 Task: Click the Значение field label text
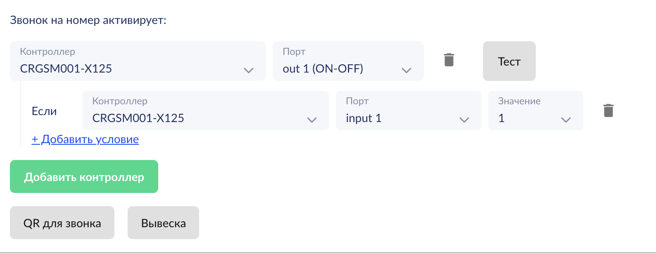coord(519,101)
